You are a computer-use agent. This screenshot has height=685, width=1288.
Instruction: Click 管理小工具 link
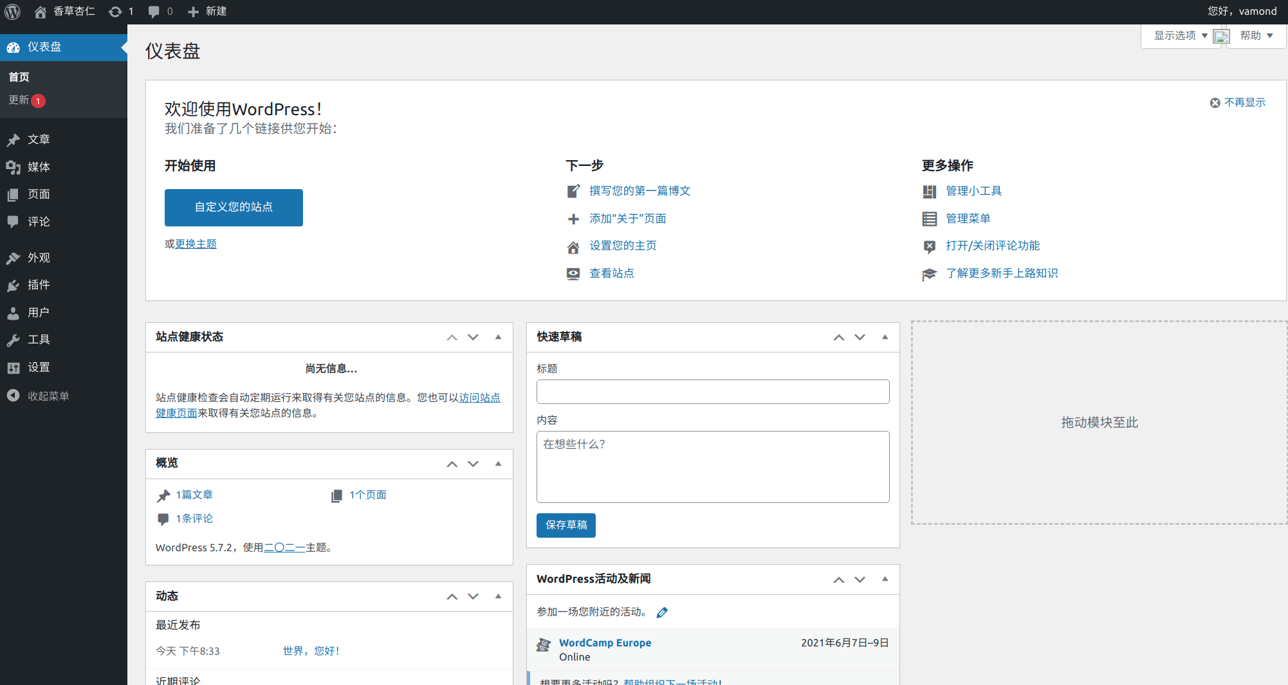pyautogui.click(x=973, y=191)
